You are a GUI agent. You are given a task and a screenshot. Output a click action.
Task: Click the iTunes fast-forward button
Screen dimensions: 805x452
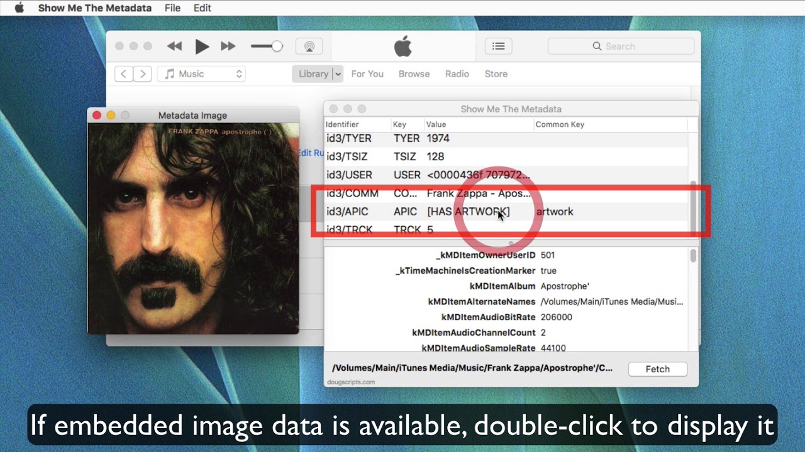(x=228, y=46)
